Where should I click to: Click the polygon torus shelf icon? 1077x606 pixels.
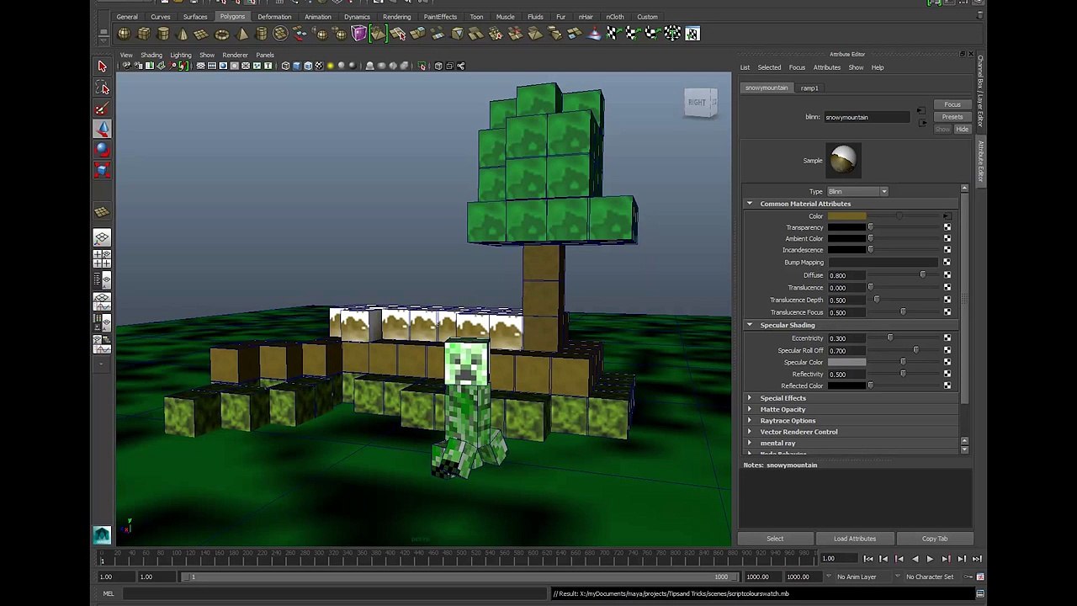point(222,34)
